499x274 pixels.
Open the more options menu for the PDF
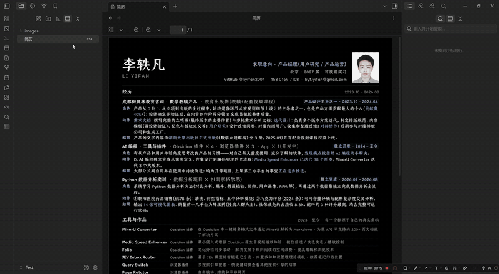tap(394, 18)
